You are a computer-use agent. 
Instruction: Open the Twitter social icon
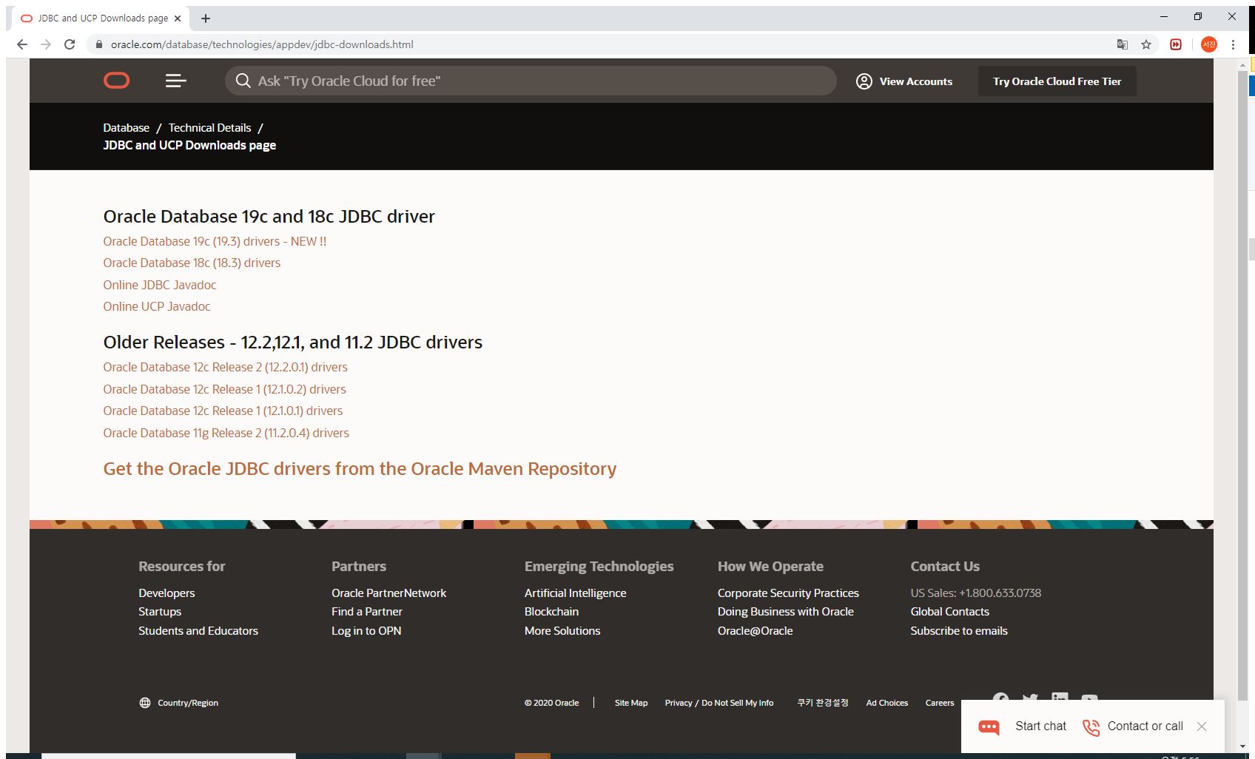1030,698
